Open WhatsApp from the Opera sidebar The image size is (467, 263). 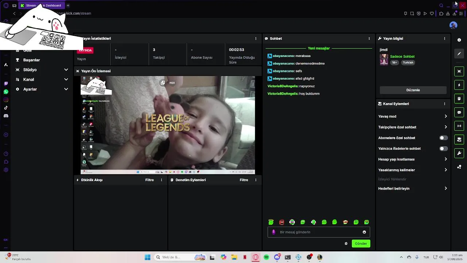click(x=6, y=92)
